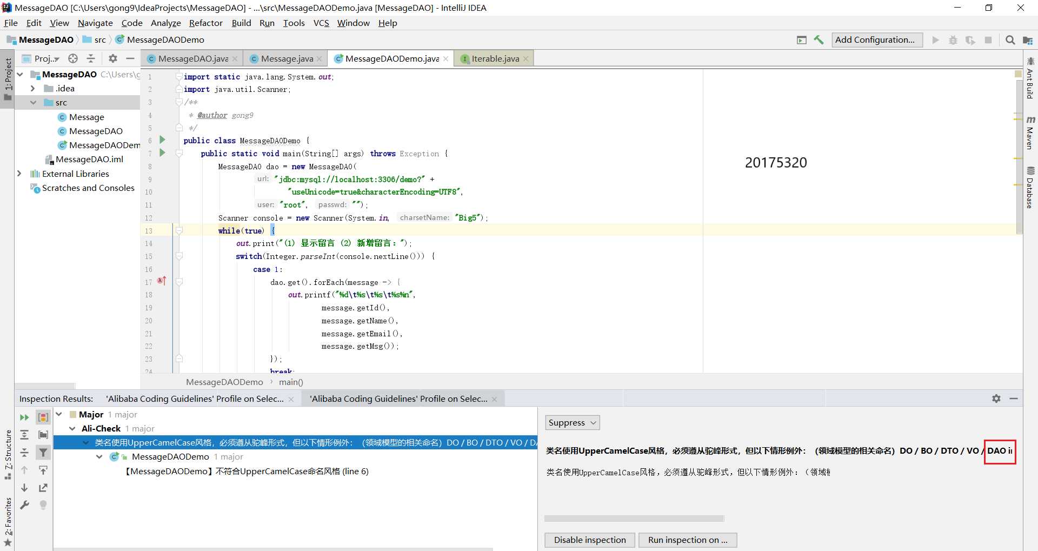The width and height of the screenshot is (1038, 551).
Task: Click the Stop square icon
Action: 988,40
